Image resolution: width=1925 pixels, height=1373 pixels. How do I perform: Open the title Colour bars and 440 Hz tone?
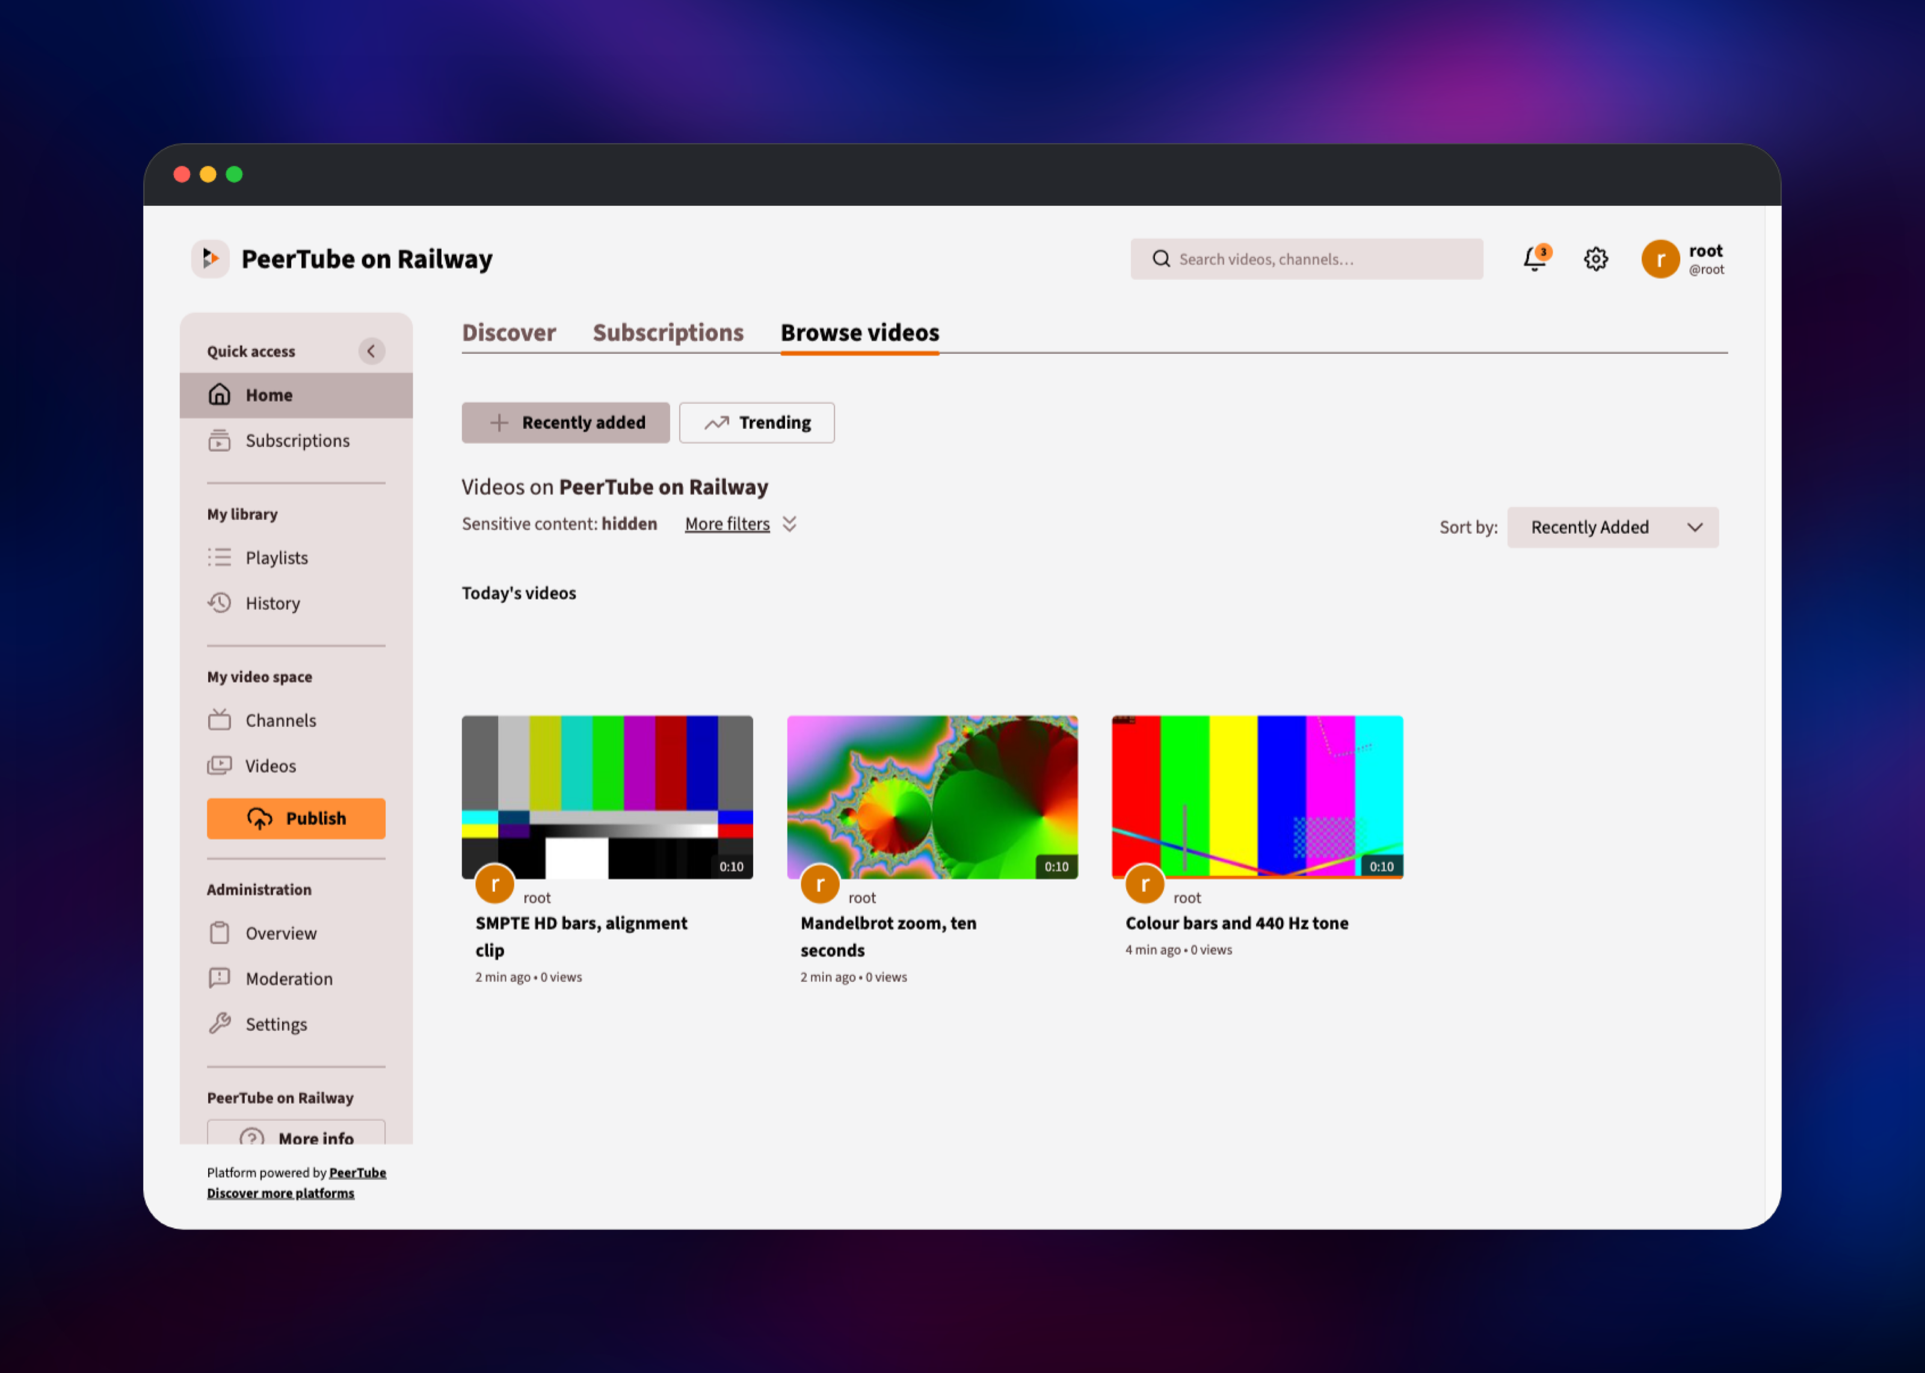click(x=1236, y=923)
